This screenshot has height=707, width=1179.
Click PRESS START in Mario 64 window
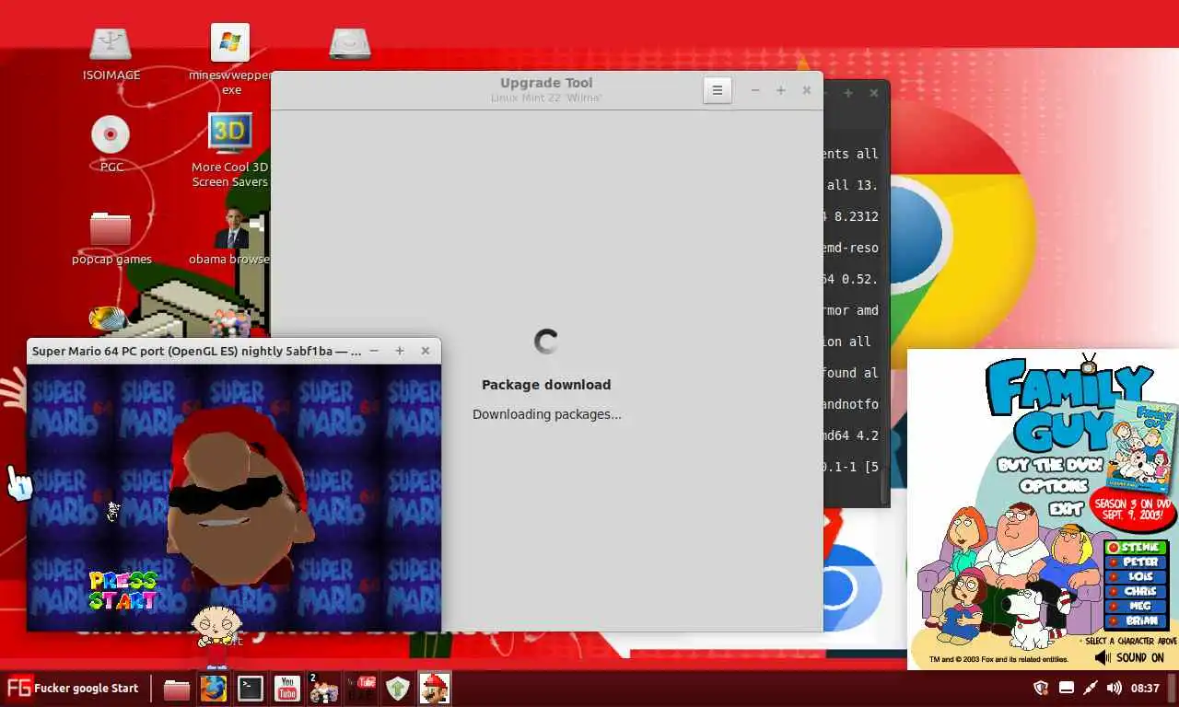tap(123, 590)
